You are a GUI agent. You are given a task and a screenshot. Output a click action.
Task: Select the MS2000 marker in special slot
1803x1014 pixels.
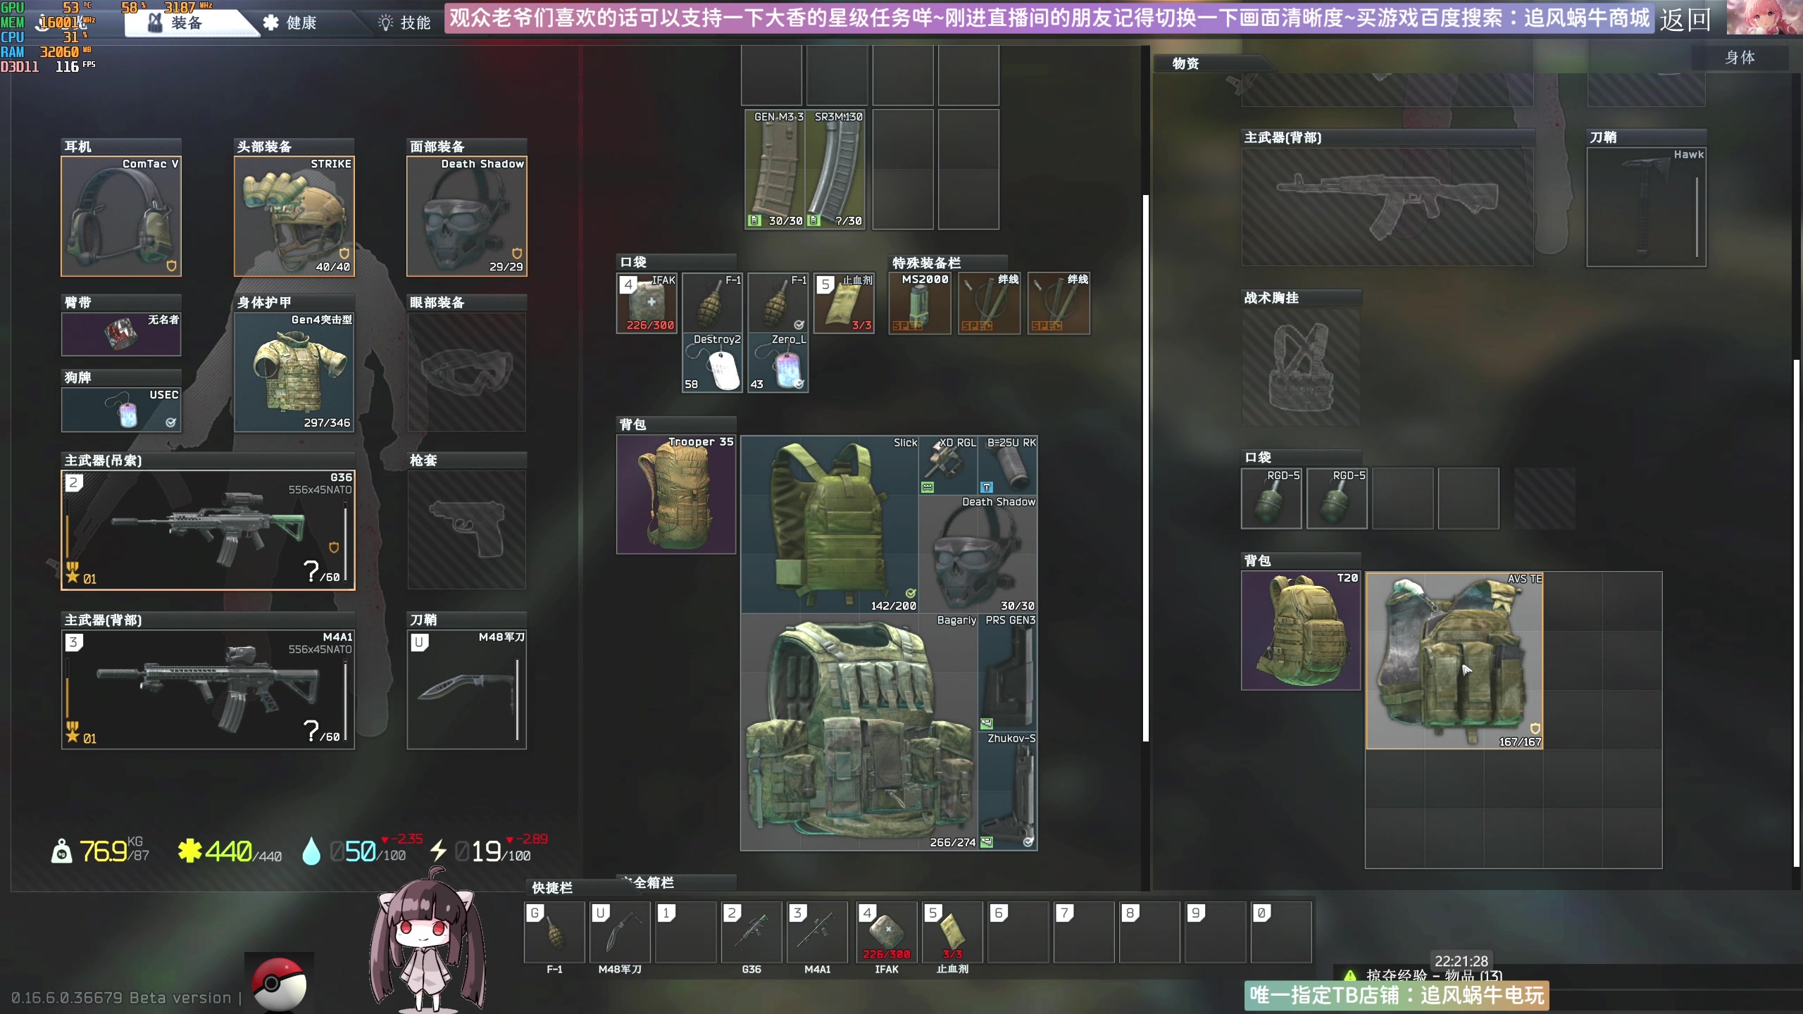(x=919, y=303)
